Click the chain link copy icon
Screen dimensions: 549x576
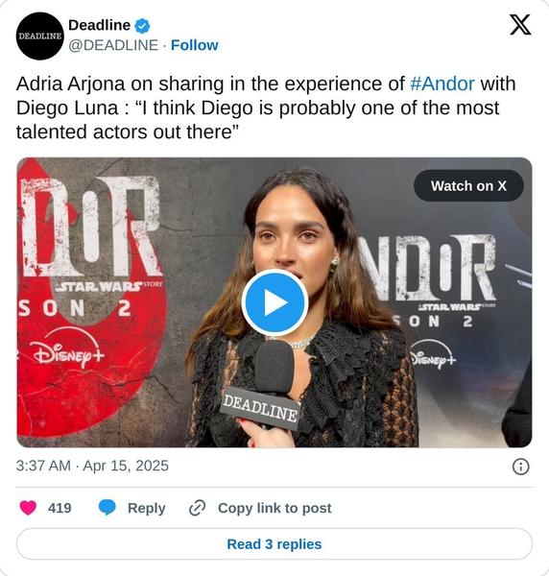pyautogui.click(x=197, y=508)
